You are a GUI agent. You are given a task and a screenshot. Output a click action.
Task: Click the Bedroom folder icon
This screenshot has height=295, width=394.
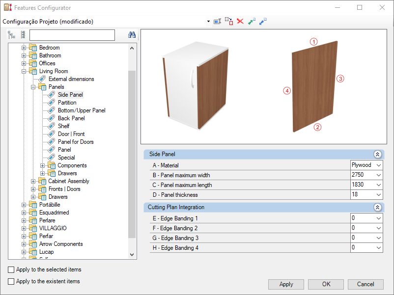[x=33, y=48]
